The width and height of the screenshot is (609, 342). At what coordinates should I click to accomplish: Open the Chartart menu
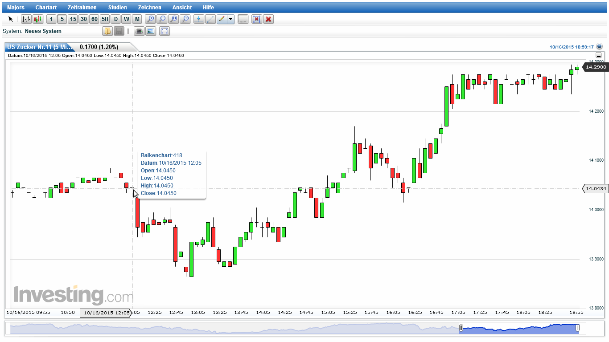[46, 8]
